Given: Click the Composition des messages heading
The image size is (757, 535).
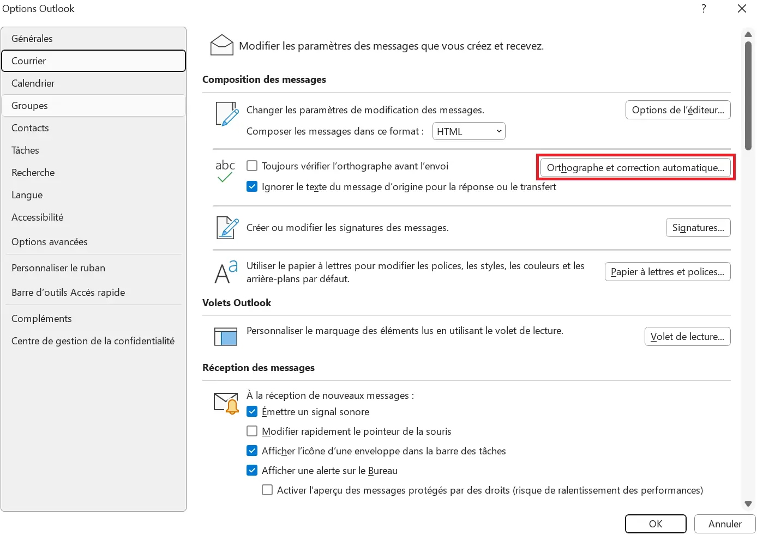Looking at the screenshot, I should [264, 80].
